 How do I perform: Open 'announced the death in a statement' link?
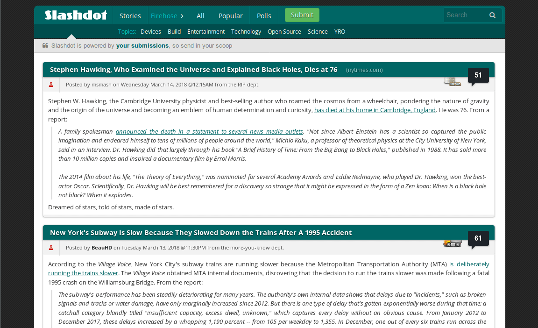209,131
